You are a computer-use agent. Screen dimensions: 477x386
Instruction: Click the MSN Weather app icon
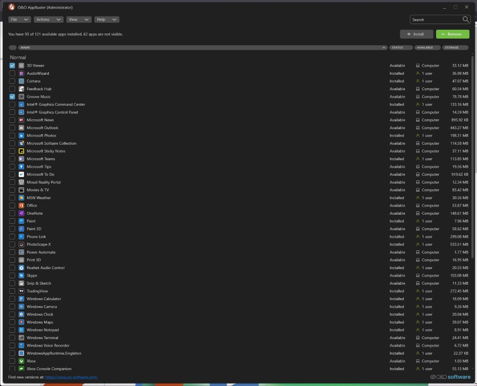[x=21, y=198]
